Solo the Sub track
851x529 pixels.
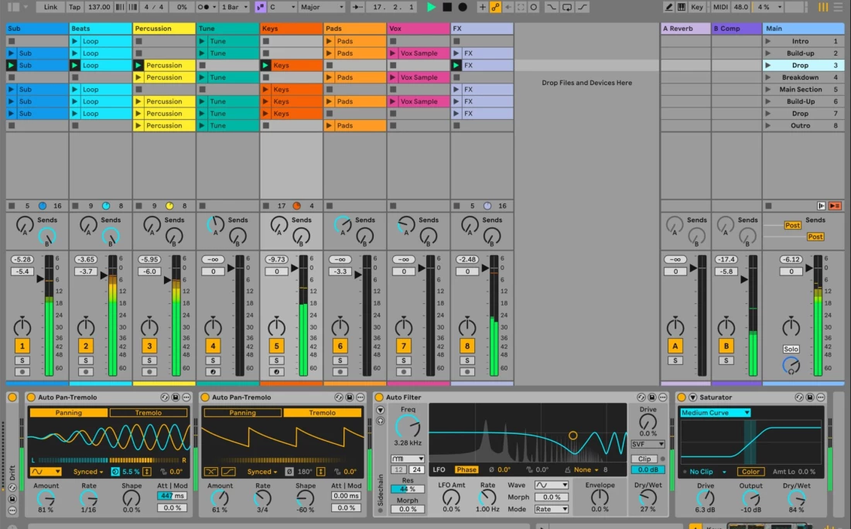coord(22,360)
